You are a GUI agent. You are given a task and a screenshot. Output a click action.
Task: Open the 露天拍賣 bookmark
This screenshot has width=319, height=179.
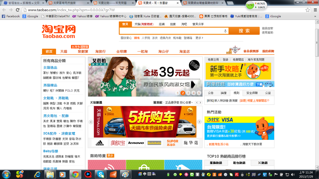click(180, 16)
